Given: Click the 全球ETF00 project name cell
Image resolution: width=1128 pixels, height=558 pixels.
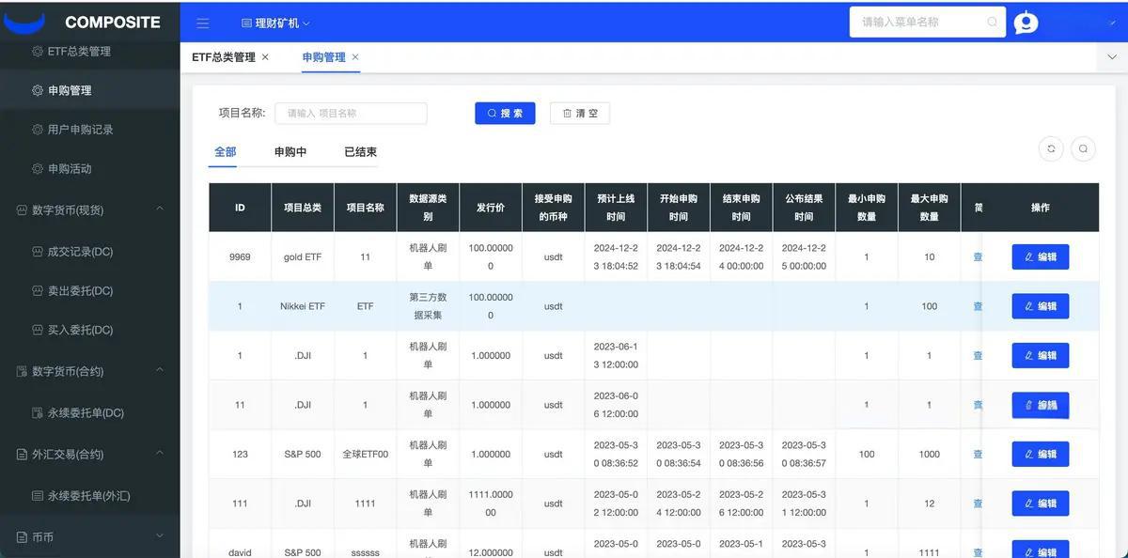Looking at the screenshot, I should 365,454.
